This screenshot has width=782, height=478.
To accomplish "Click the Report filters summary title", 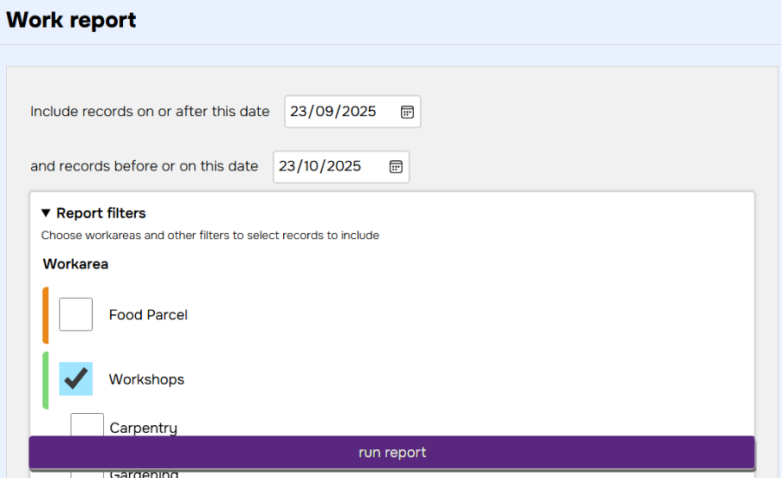I will pos(101,213).
